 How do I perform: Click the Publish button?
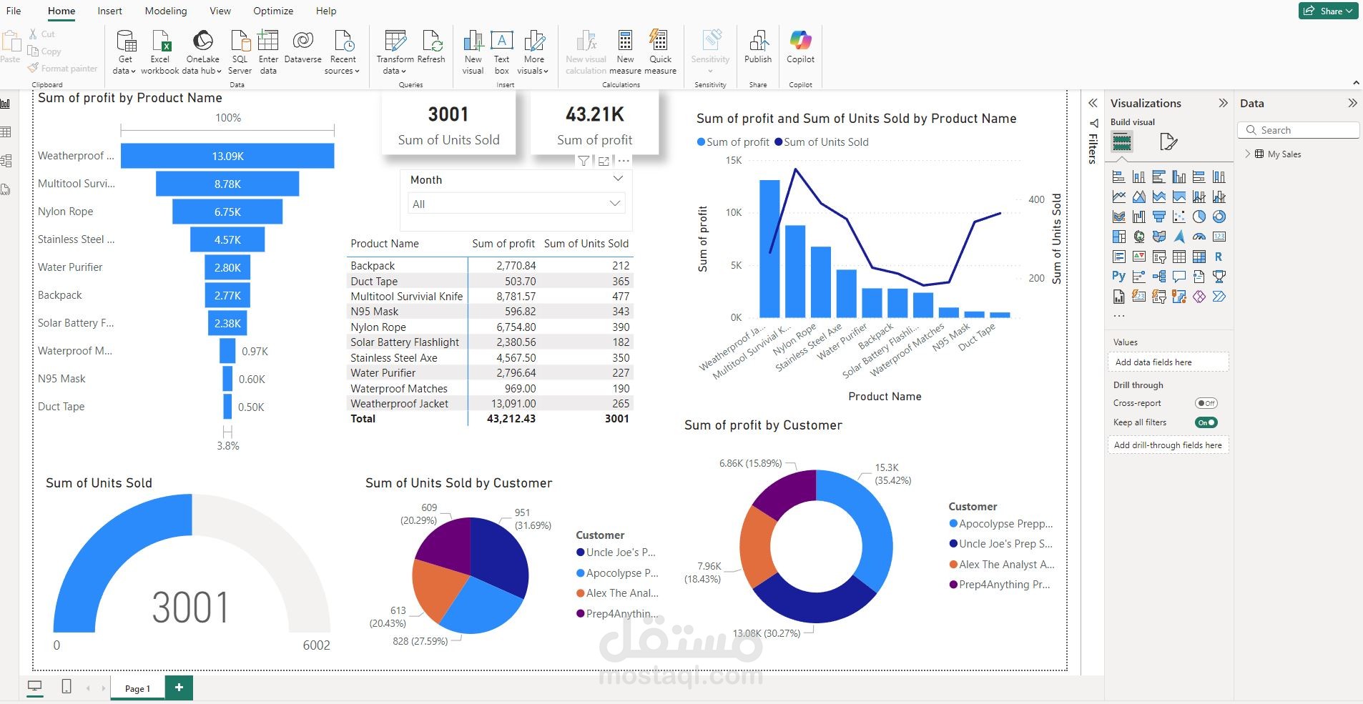coord(758,49)
